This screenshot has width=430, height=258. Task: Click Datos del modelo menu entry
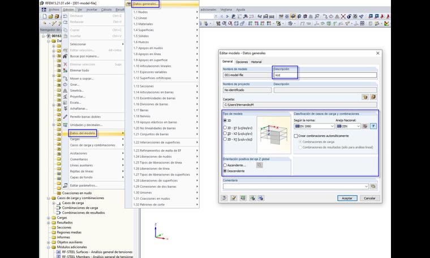pyautogui.click(x=83, y=134)
